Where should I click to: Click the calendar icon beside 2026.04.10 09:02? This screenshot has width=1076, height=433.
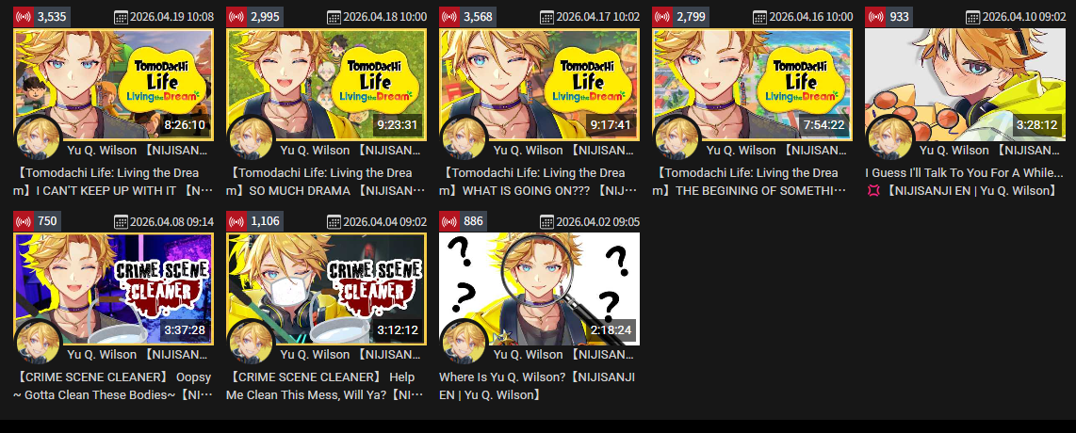tap(972, 17)
